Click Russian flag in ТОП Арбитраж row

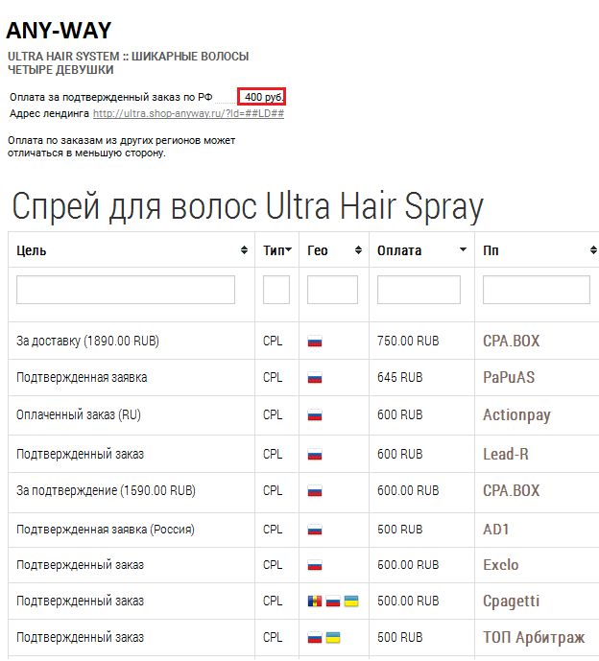click(x=315, y=637)
